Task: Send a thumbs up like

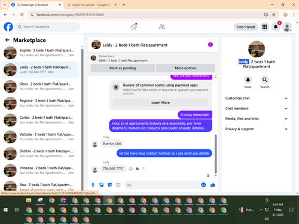Action: coord(213,185)
